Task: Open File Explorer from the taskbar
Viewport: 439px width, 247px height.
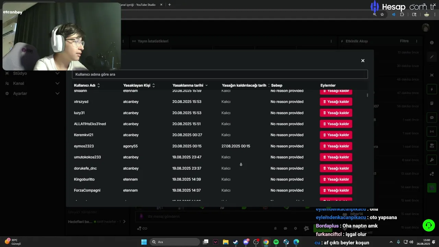Action: tap(226, 242)
